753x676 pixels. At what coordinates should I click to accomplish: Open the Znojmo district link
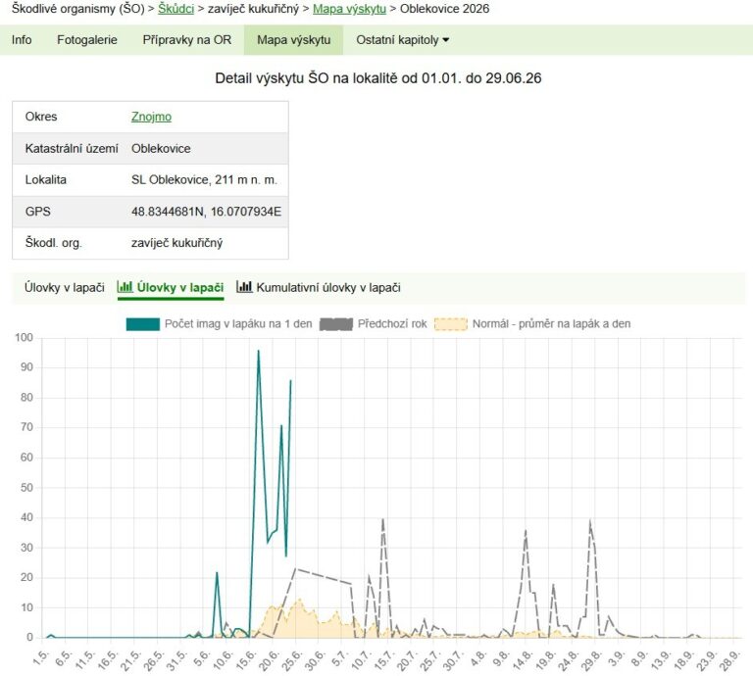click(151, 117)
